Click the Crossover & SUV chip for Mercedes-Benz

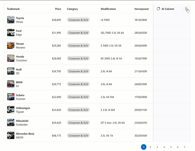click(x=78, y=136)
